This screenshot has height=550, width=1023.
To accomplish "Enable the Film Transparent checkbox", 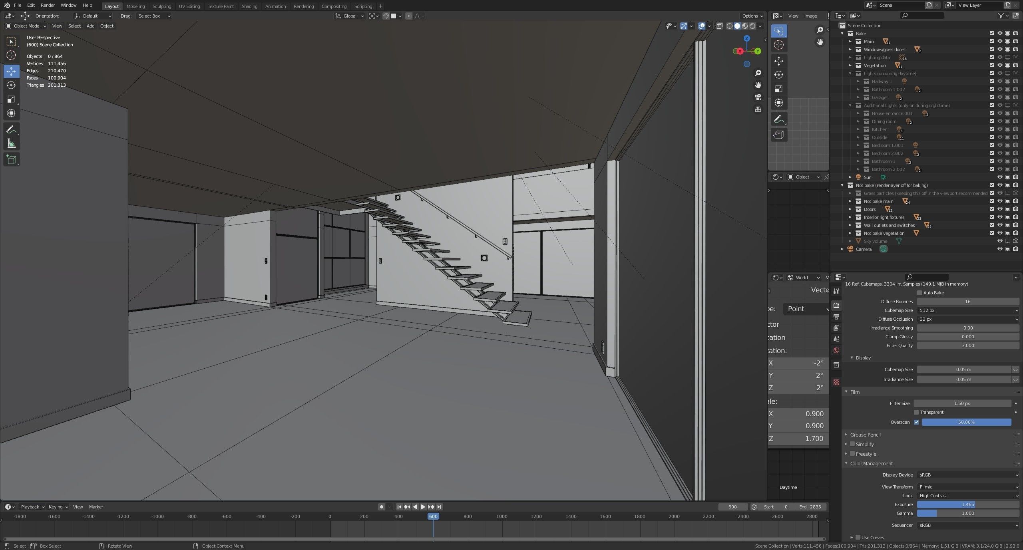I will [x=916, y=412].
